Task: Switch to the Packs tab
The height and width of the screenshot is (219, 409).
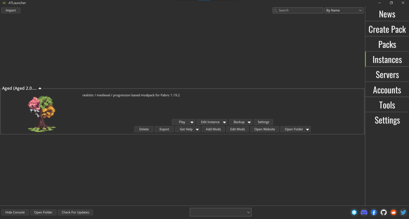Action: (x=387, y=44)
